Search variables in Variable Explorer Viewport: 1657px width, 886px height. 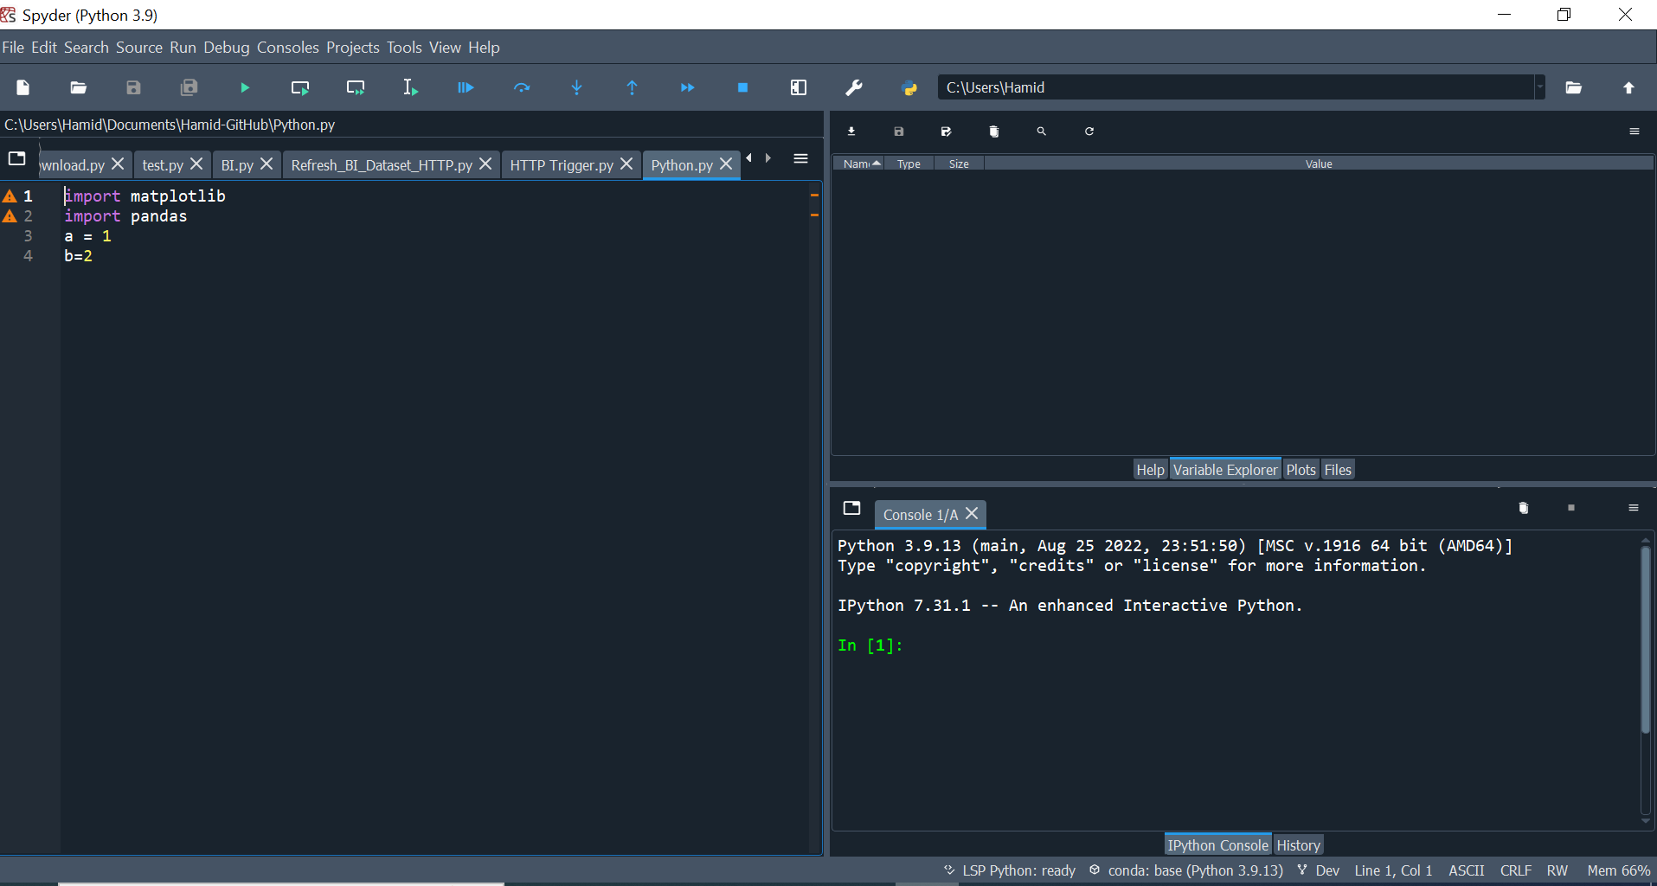(x=1042, y=132)
